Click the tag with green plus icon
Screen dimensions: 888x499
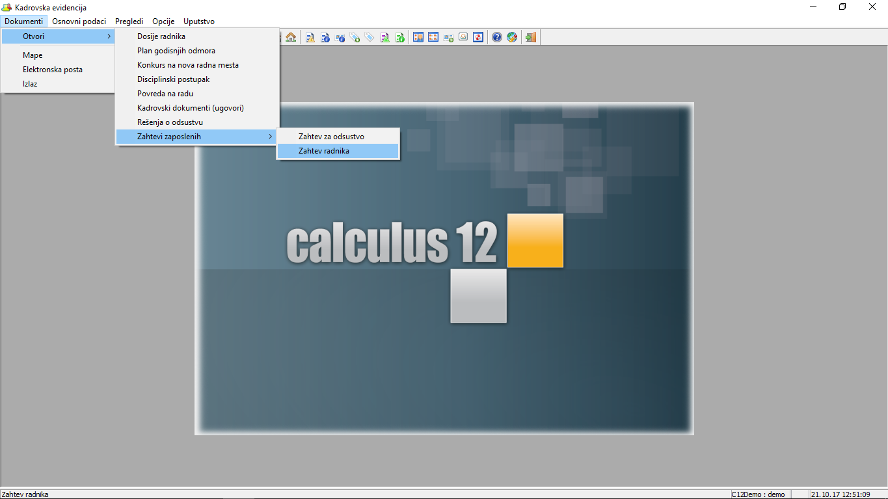(x=355, y=37)
